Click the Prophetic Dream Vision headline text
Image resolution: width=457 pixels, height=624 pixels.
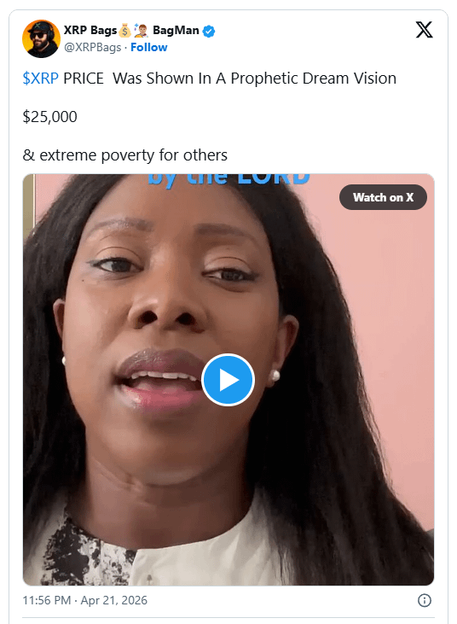tap(314, 79)
